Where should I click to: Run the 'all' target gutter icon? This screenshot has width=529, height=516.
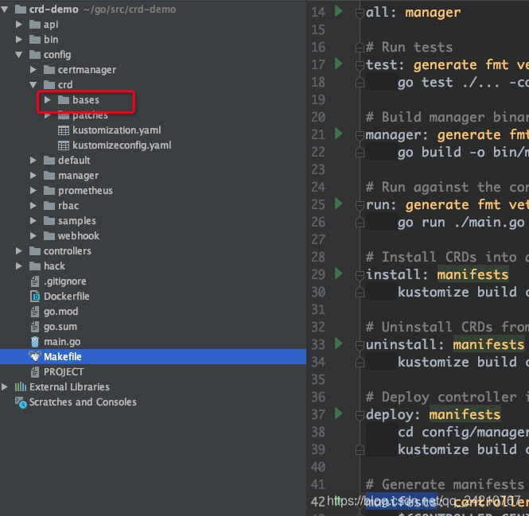(338, 11)
